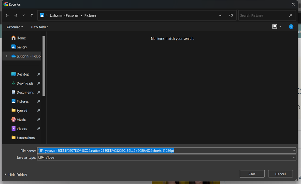Open the Save as type dropdown
The image size is (301, 184).
tap(293, 158)
